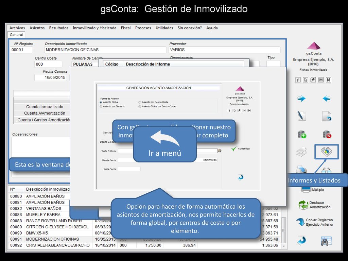Click the info 'i' icon in the Fichas Inmovilizado sidebar
348x261 pixels.
click(298, 80)
